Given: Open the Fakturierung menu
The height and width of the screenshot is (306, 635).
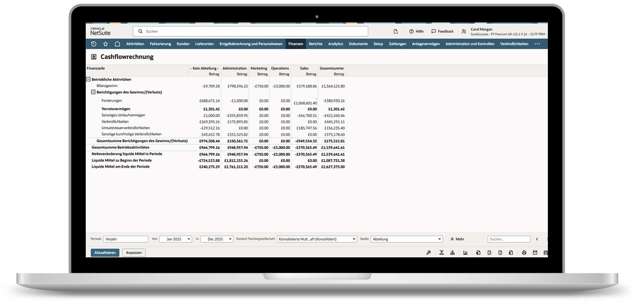Looking at the screenshot, I should pos(160,44).
